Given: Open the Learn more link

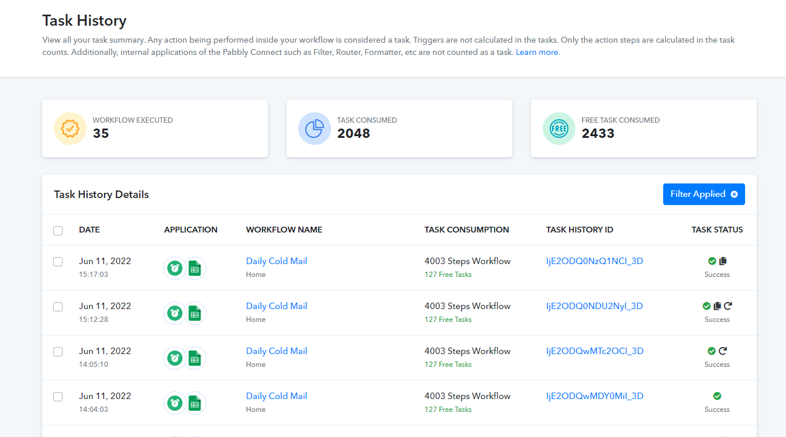Looking at the screenshot, I should [537, 52].
